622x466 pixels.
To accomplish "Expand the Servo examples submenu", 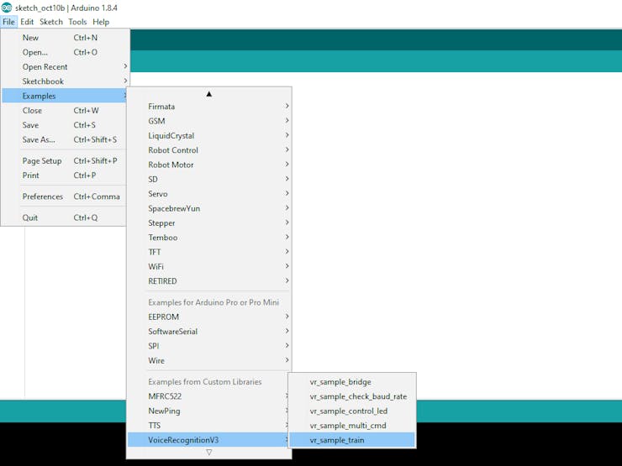I will (x=209, y=194).
